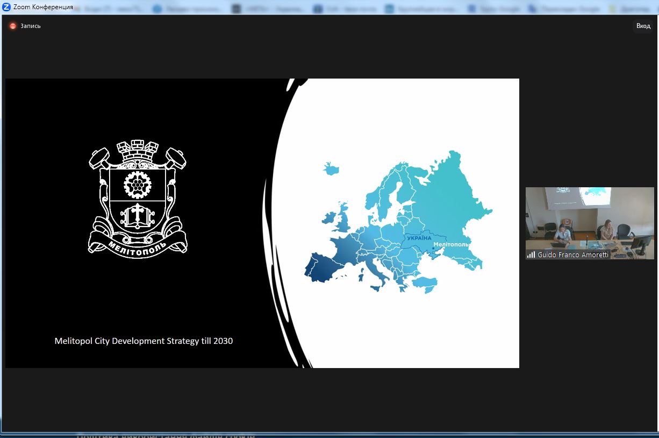Screen dimensions: 659x438
Task: Click the Guido Franco Amoretti name label
Action: 573,255
